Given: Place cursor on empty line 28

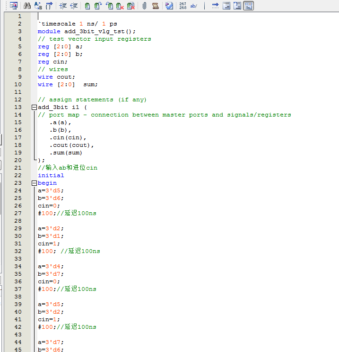Looking at the screenshot, I should 71,221.
